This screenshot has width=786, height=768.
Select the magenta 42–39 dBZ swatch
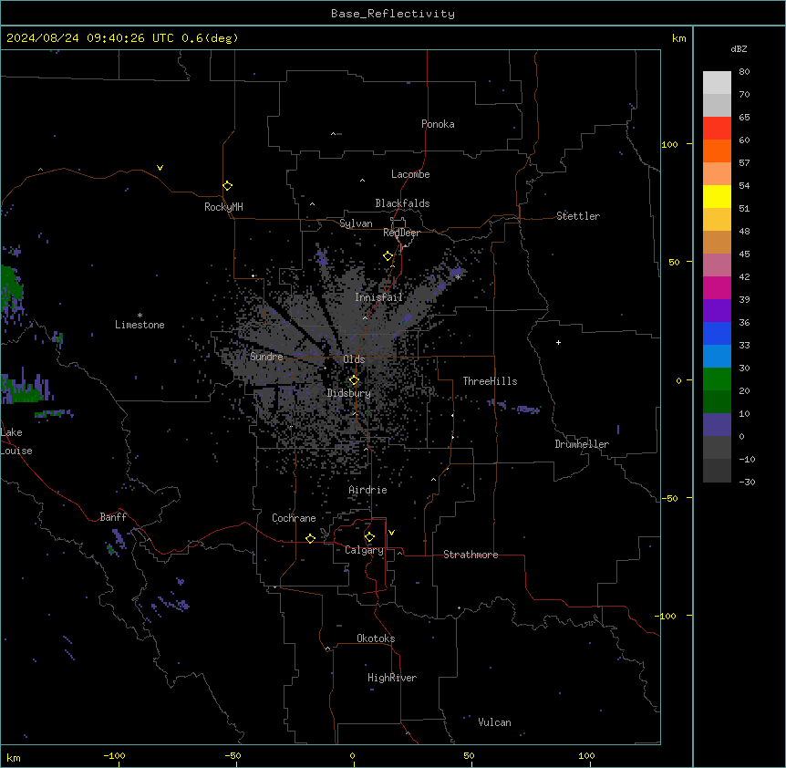(717, 287)
